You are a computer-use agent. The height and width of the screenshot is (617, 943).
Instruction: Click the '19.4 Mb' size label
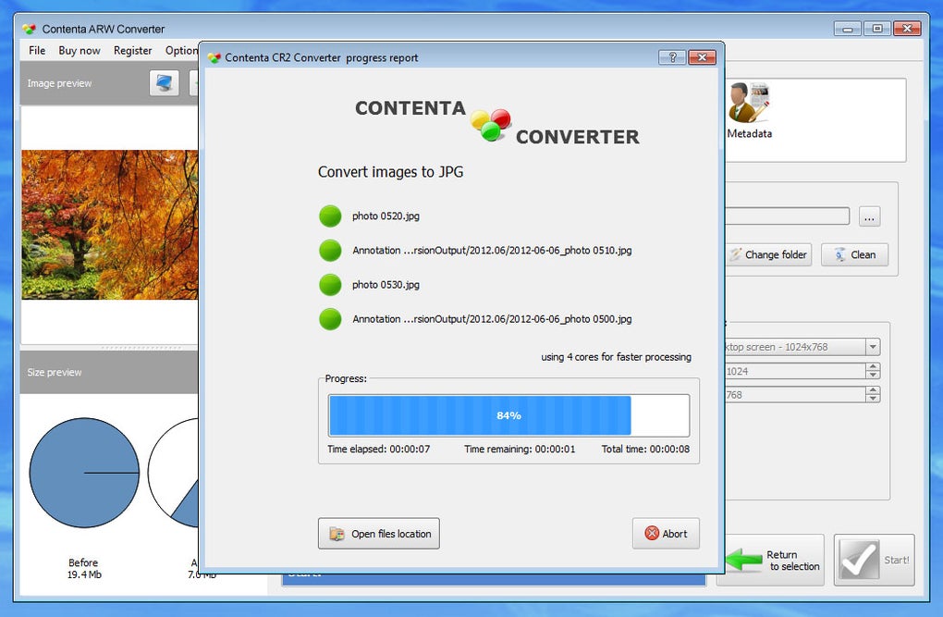point(84,574)
